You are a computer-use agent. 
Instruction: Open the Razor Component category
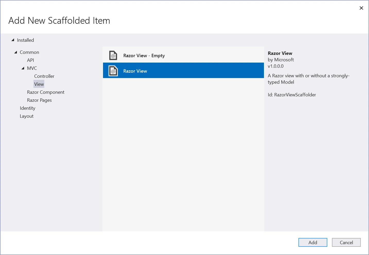tap(46, 92)
